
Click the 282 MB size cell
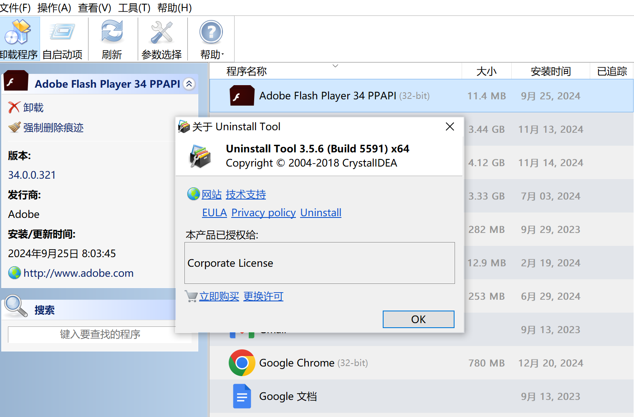(487, 230)
